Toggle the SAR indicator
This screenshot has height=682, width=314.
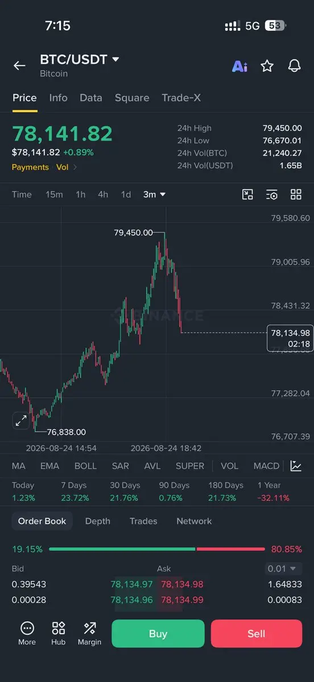point(121,466)
